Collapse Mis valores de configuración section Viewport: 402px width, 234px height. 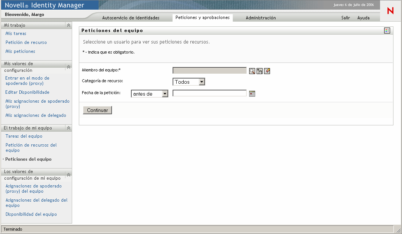[68, 67]
